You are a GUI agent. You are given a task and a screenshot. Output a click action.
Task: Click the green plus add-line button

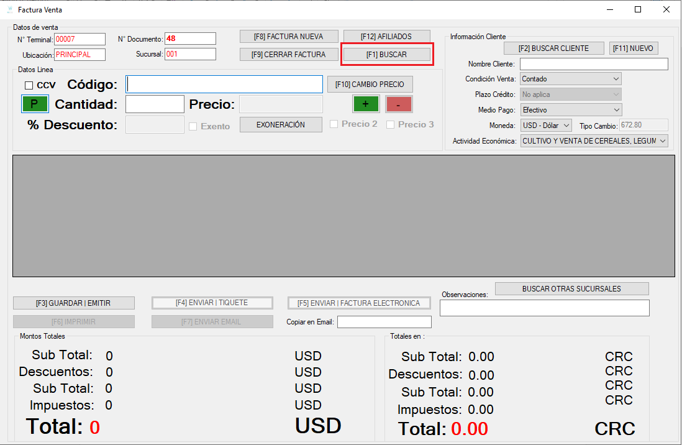point(366,104)
